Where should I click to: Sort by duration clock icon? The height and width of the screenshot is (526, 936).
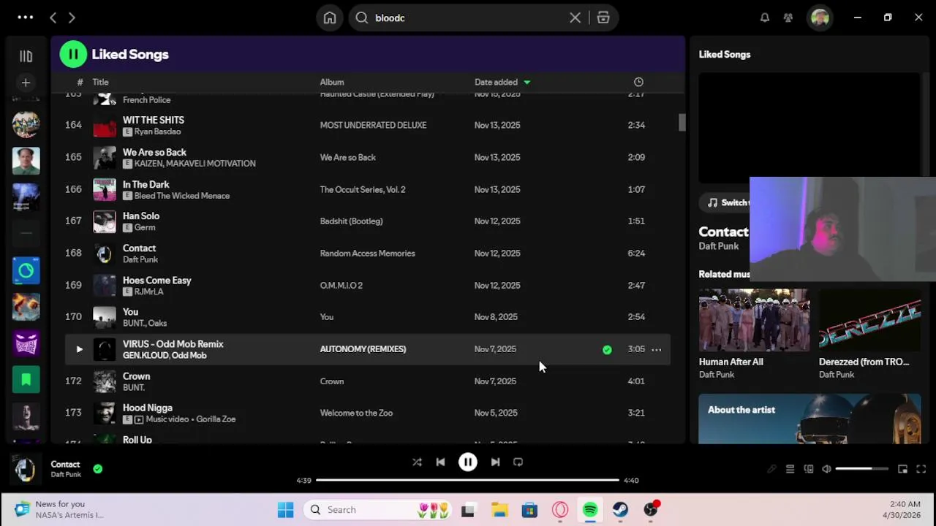point(638,82)
